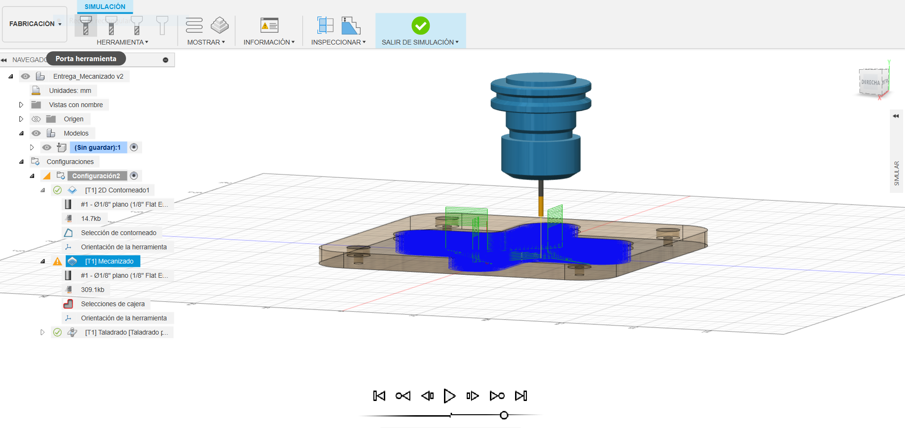The image size is (905, 428).
Task: Click the stock layers icon in Mostrar
Action: (219, 25)
